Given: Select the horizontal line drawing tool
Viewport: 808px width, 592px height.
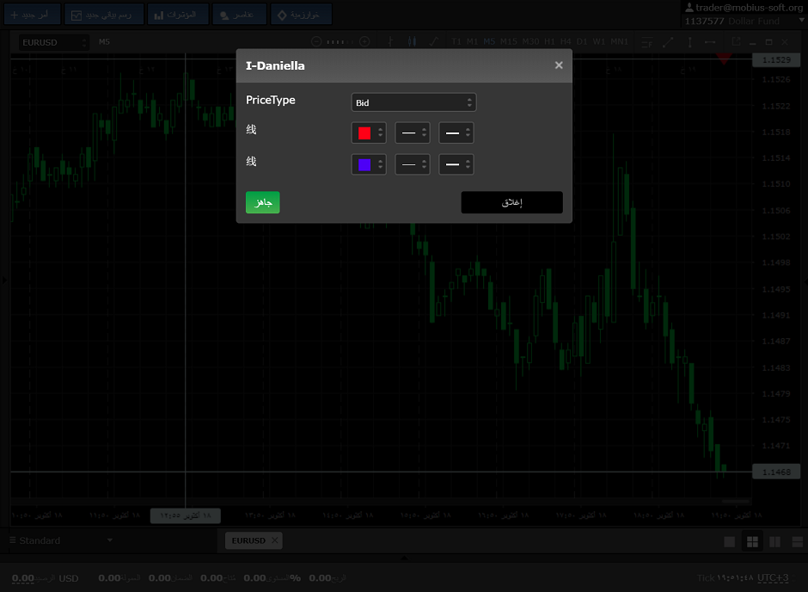Looking at the screenshot, I should coord(710,42).
